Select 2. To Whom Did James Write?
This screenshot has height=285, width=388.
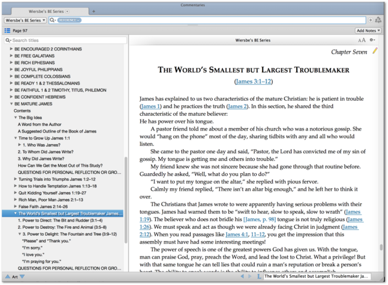click(x=45, y=152)
